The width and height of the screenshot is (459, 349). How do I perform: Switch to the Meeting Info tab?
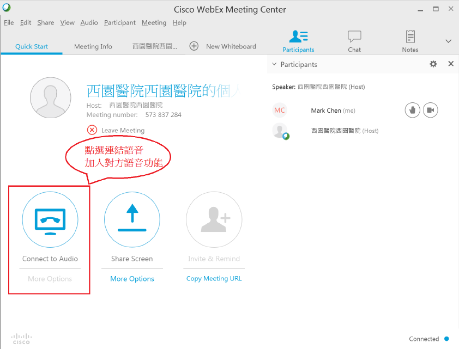click(x=93, y=47)
